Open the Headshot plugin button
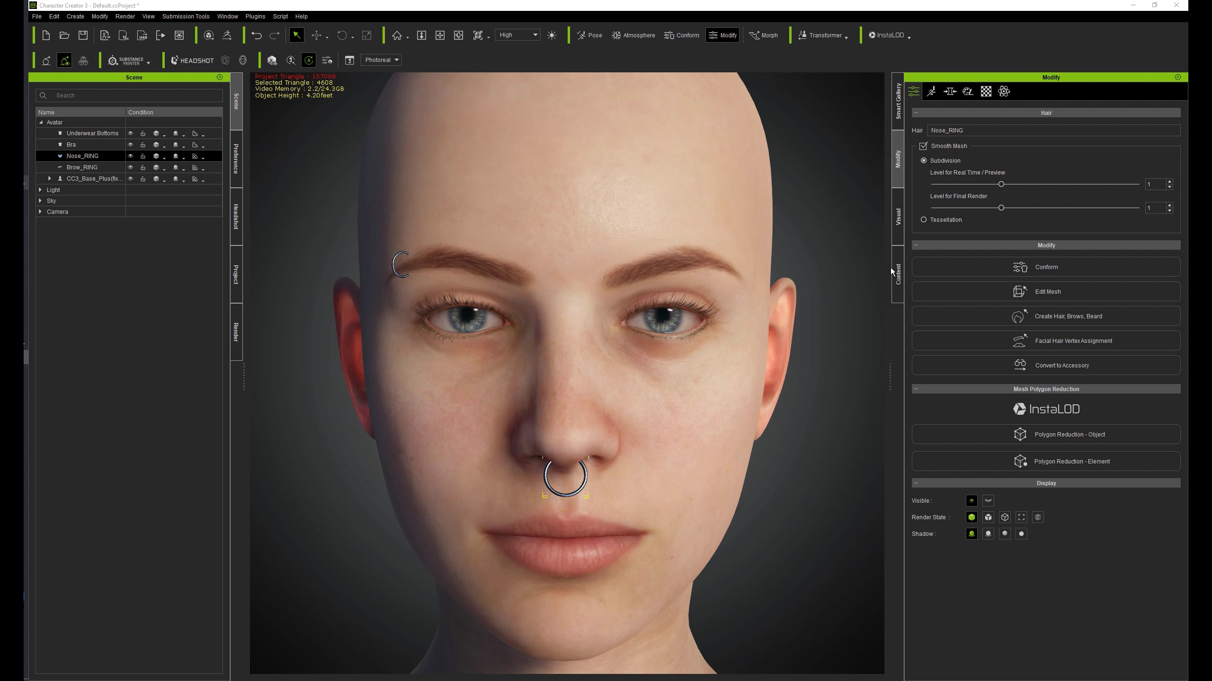Viewport: 1212px width, 681px height. [x=192, y=61]
